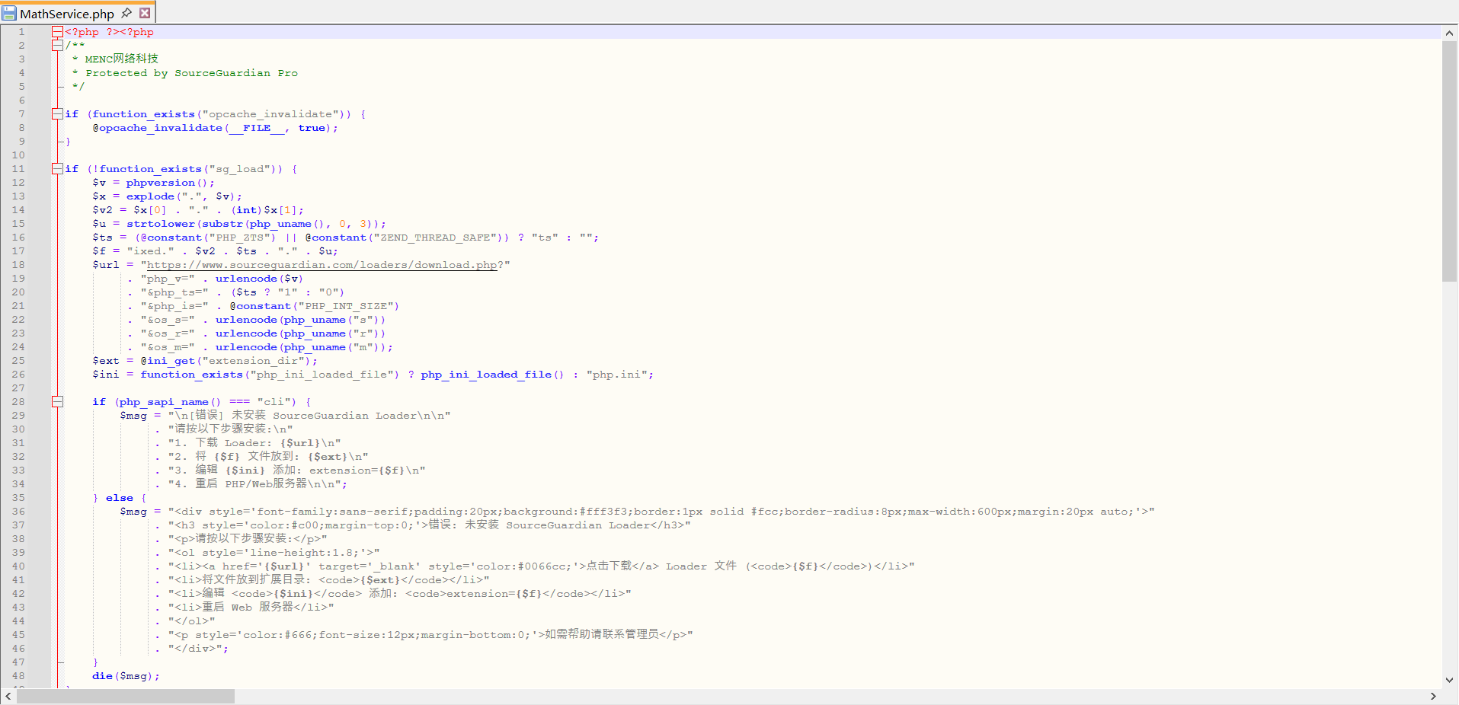Click the vertical scrollbar up arrow
Image resolution: width=1459 pixels, height=705 pixels.
tap(1449, 33)
